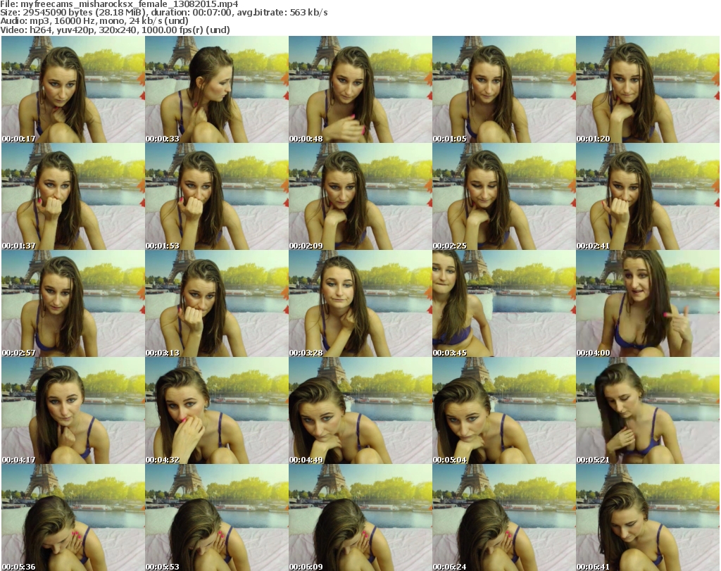Select the frame at 00:00:33
This screenshot has width=721, height=571.
pos(217,89)
